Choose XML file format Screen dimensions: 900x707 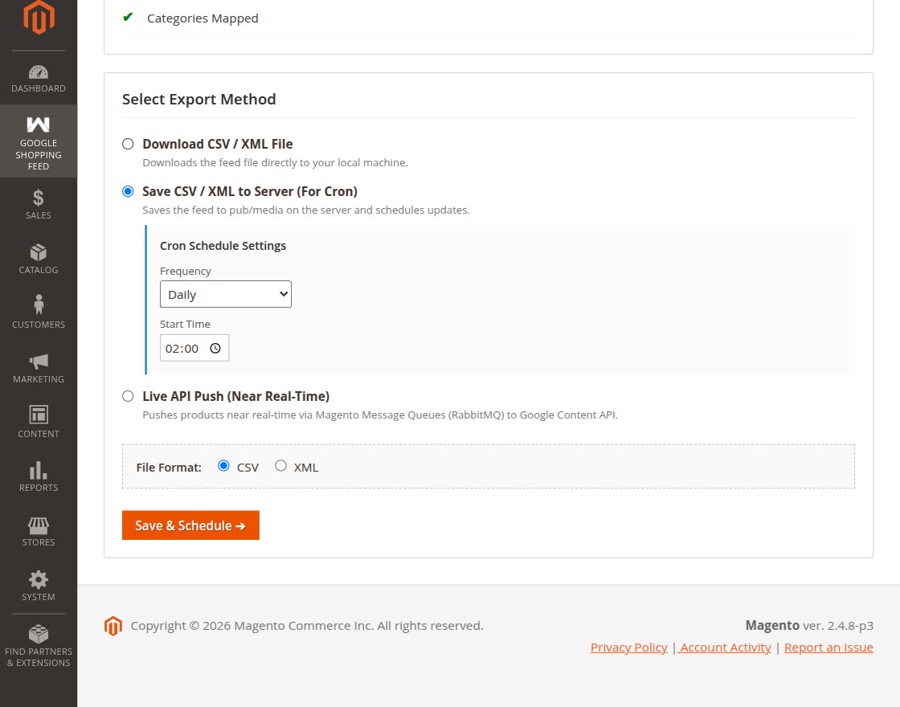coord(280,465)
